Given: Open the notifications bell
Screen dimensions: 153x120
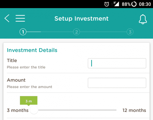Looking at the screenshot, I should pos(143,19).
